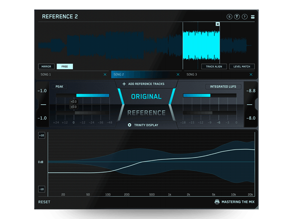Open the key license icon

[237, 17]
